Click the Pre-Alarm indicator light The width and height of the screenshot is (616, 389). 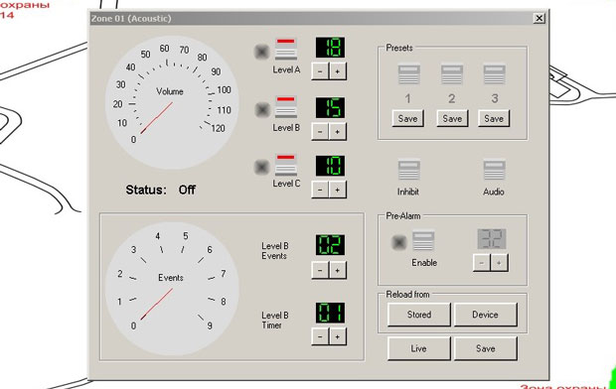(x=398, y=242)
